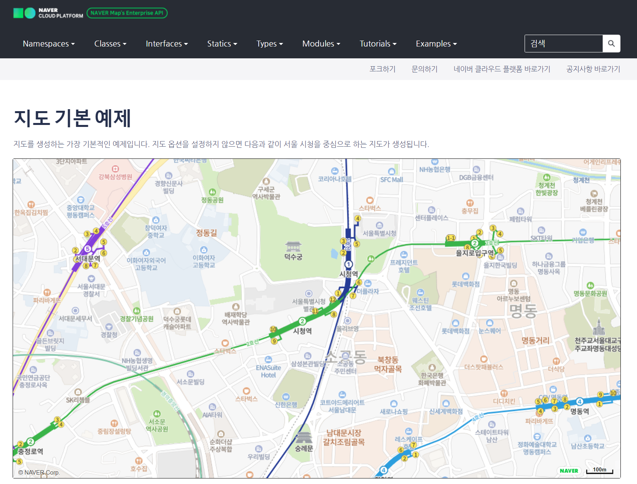Open the 포크하기 link

[383, 69]
